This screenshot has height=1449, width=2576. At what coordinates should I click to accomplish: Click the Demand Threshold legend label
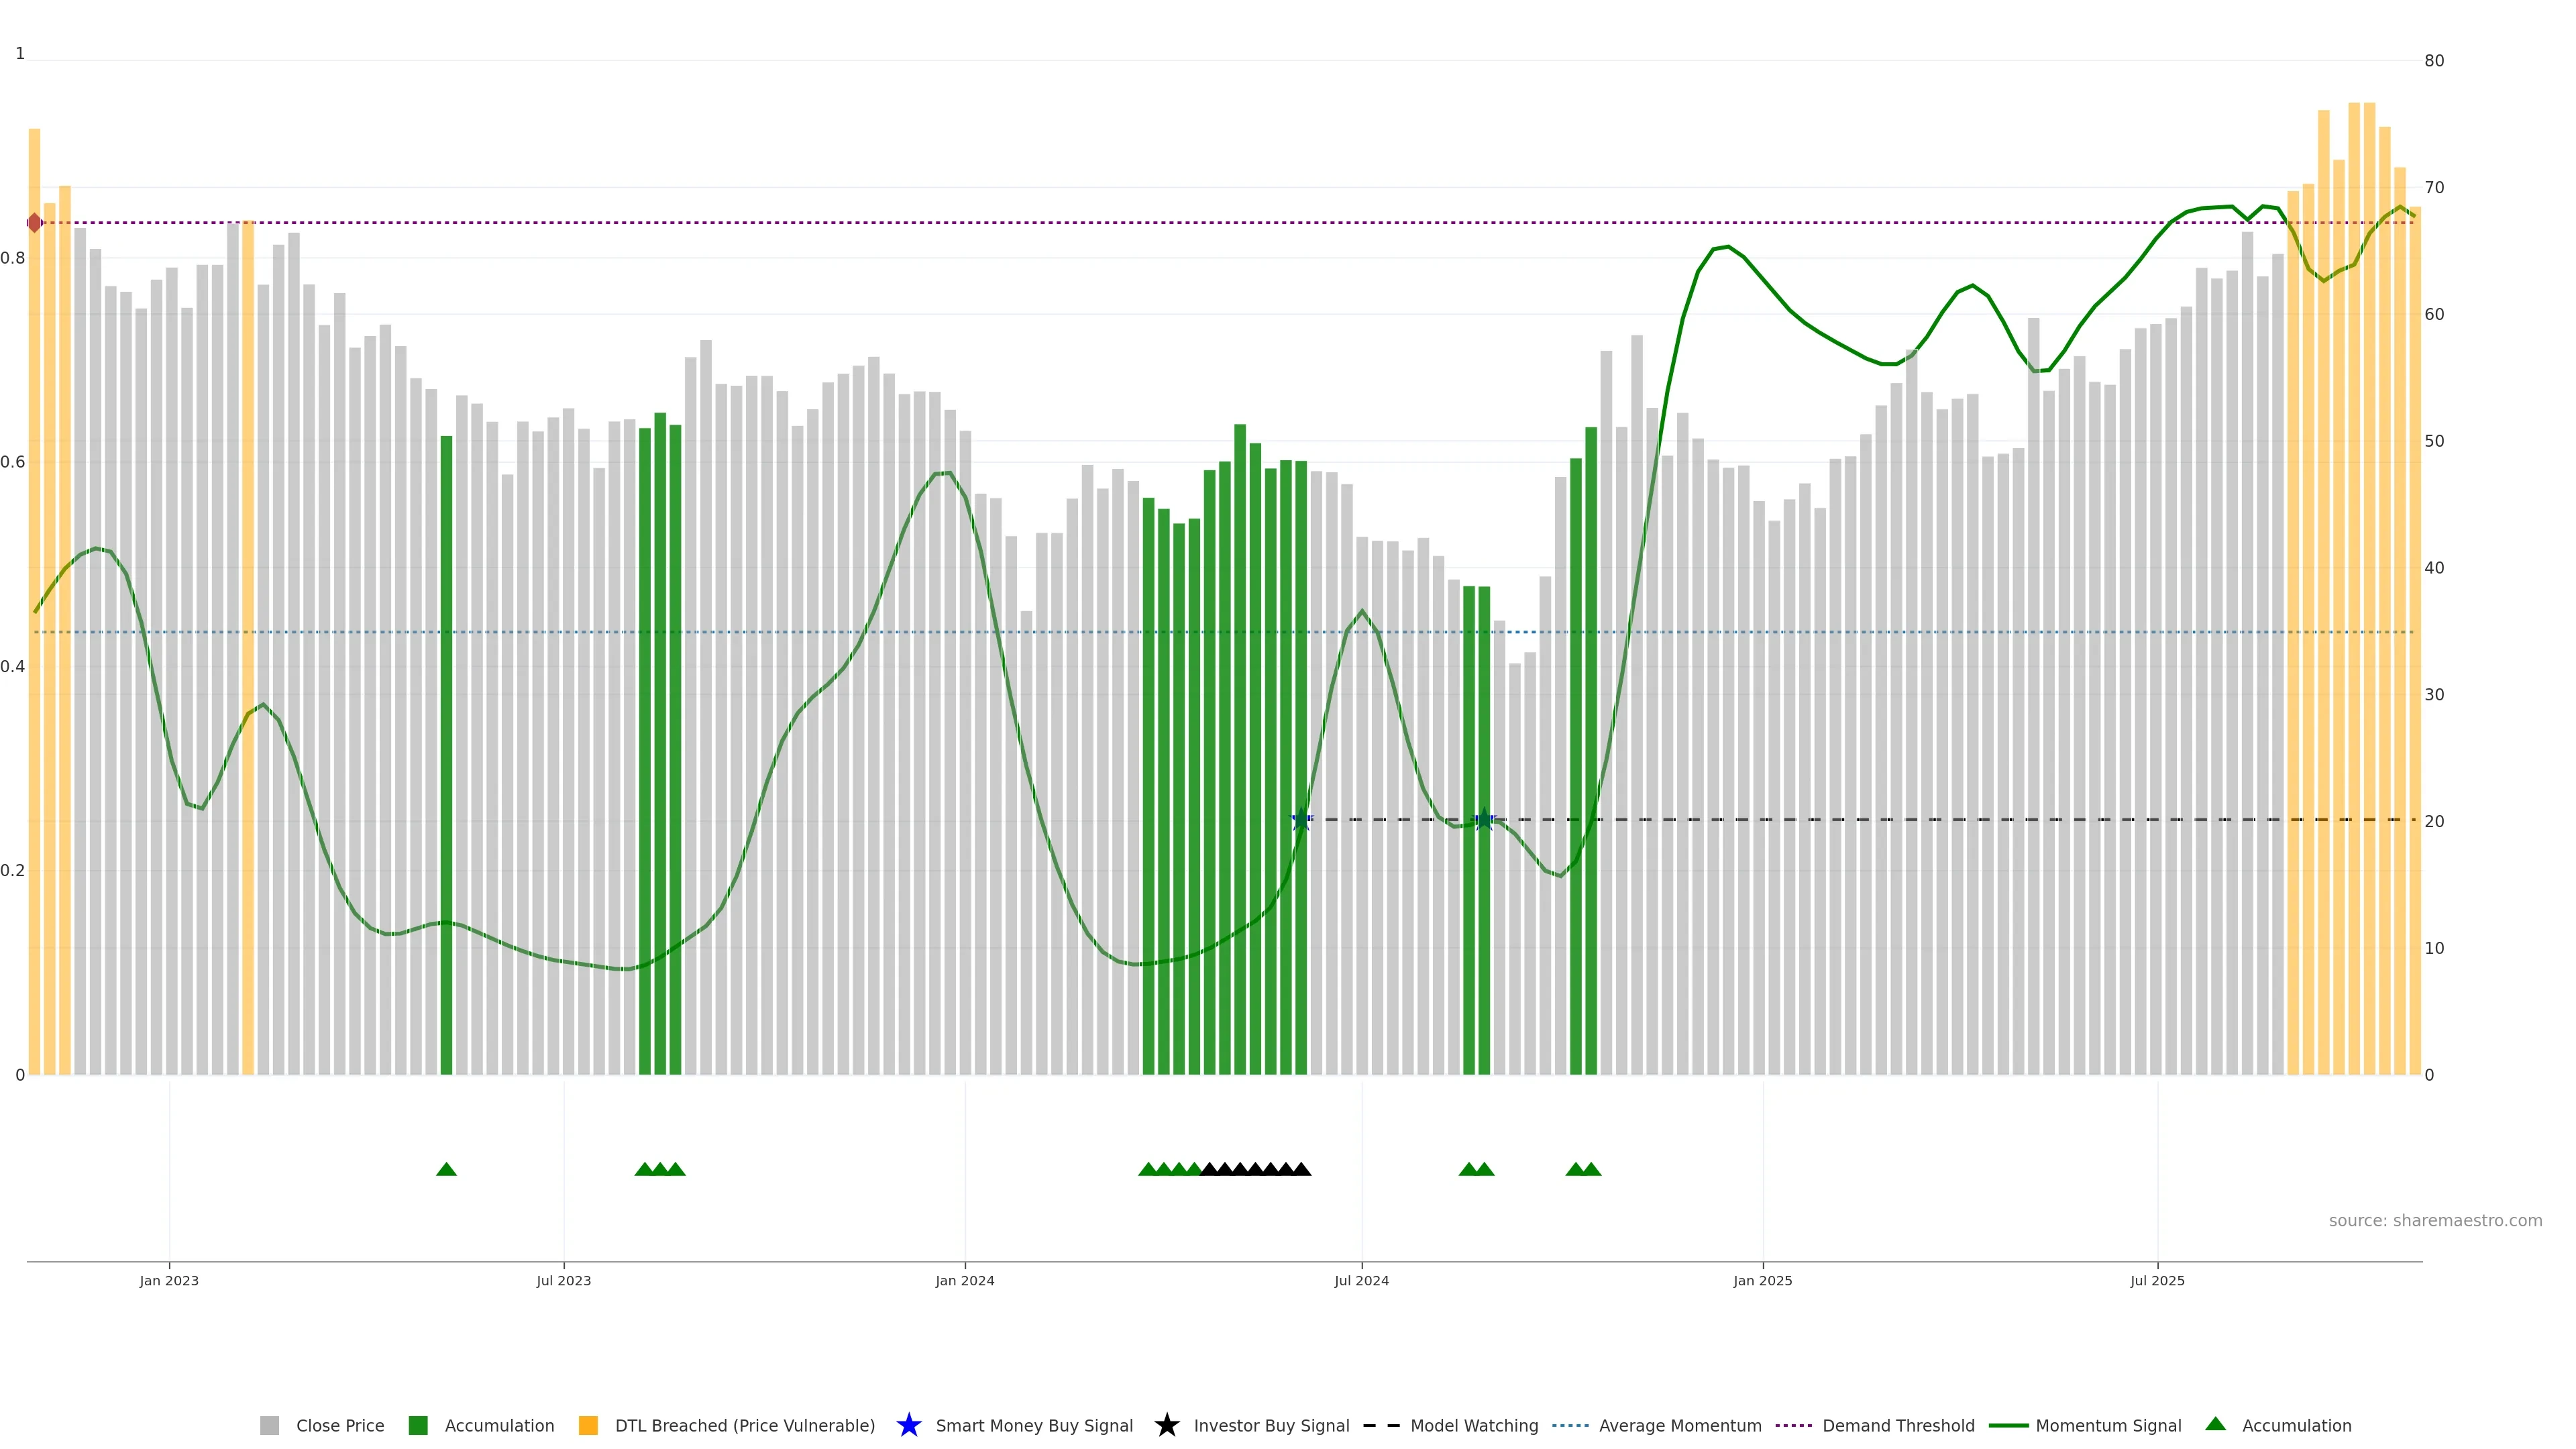coord(1897,1426)
